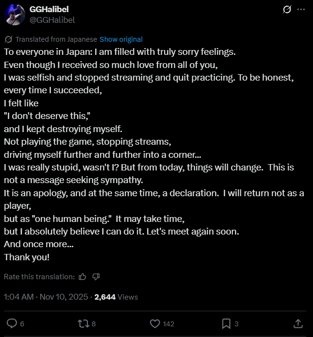Like the post with the heart icon
Viewport: 313px width, 337px height.
tap(155, 323)
